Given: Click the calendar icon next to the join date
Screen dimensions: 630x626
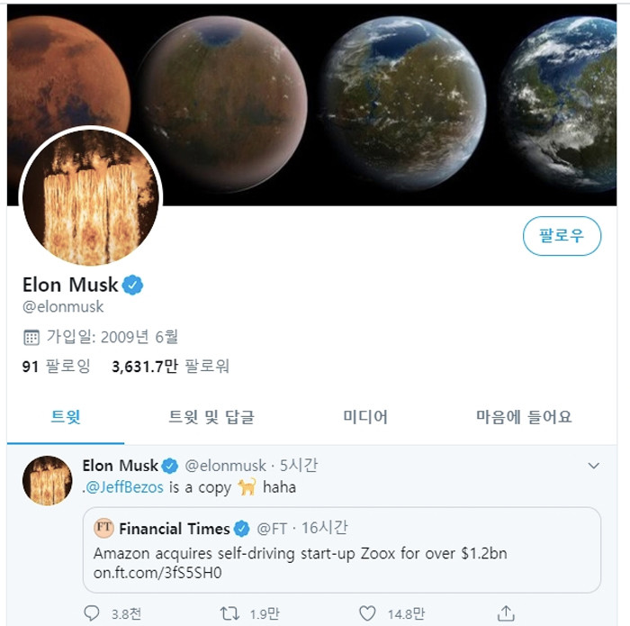Looking at the screenshot, I should [31, 338].
